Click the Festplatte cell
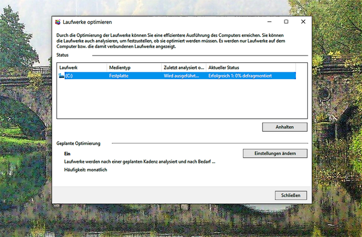362x237 pixels. (119, 76)
